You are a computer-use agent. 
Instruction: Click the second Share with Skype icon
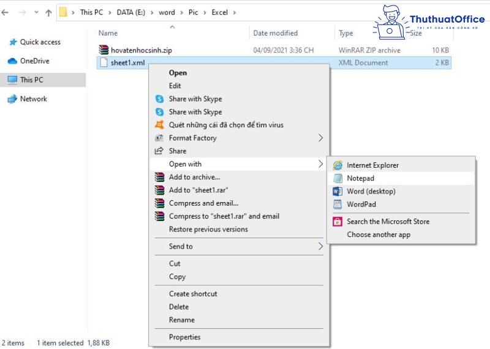pyautogui.click(x=159, y=111)
